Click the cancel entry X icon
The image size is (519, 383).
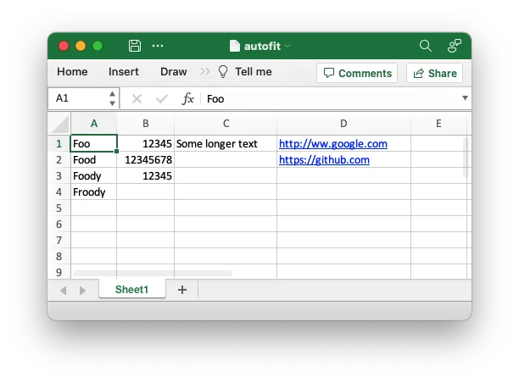[137, 98]
